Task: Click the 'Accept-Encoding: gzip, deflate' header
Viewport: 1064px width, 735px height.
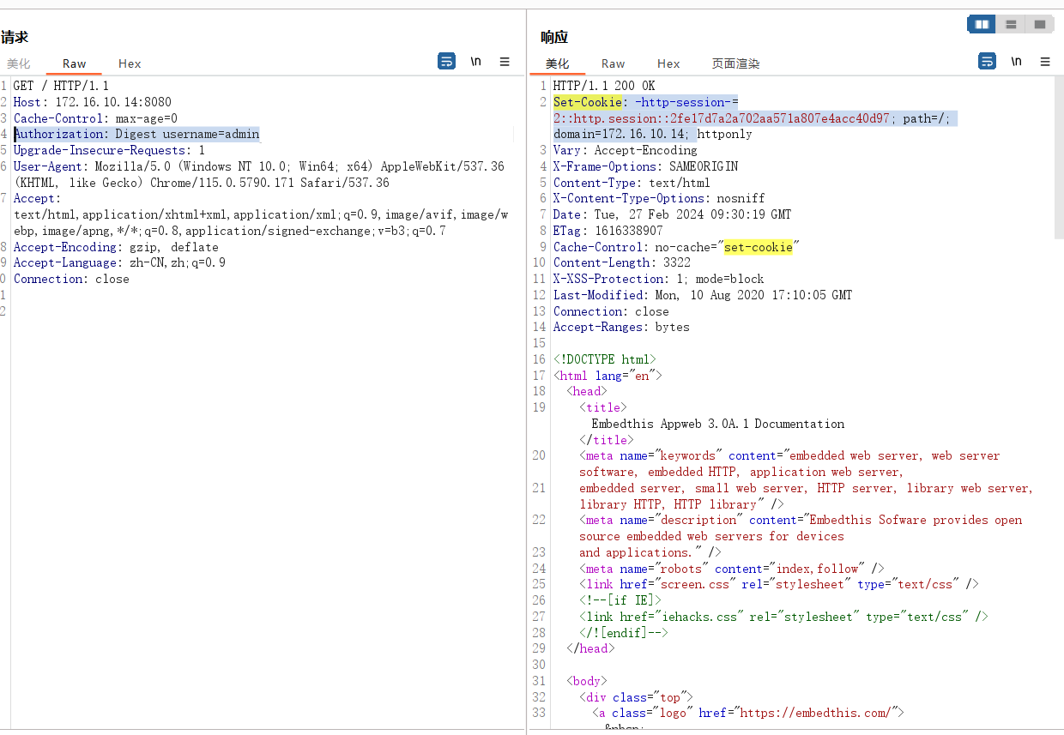Action: click(116, 247)
